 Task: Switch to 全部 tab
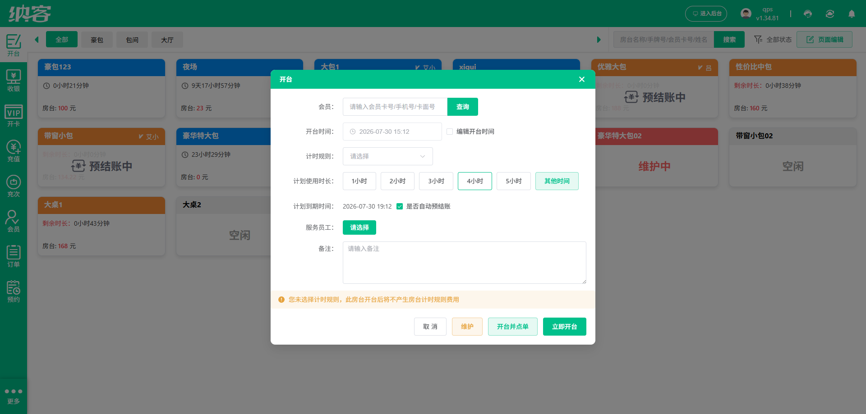[62, 40]
